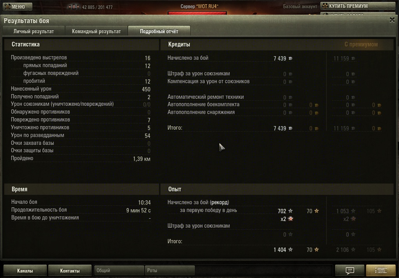The height and width of the screenshot is (278, 399).
Task: Click the С премиумом column header
Action: 361,45
